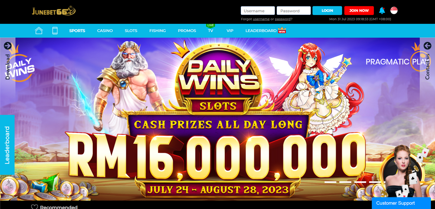
Task: Open the Customer Support chat tab
Action: [x=401, y=203]
